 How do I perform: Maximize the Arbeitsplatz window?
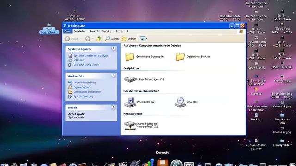click(x=237, y=26)
